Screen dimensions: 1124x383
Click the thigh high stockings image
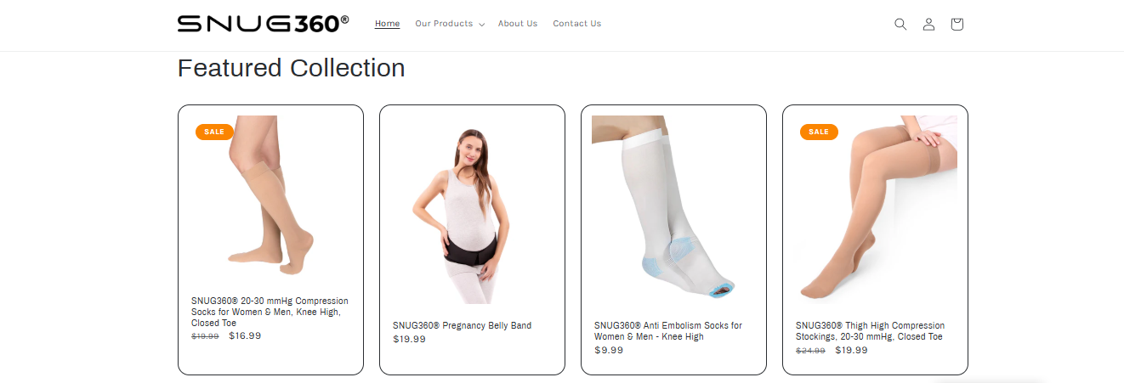coord(875,210)
